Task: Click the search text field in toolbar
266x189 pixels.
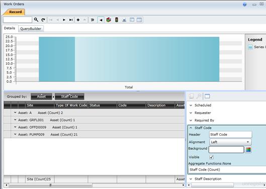Action: (18, 20)
